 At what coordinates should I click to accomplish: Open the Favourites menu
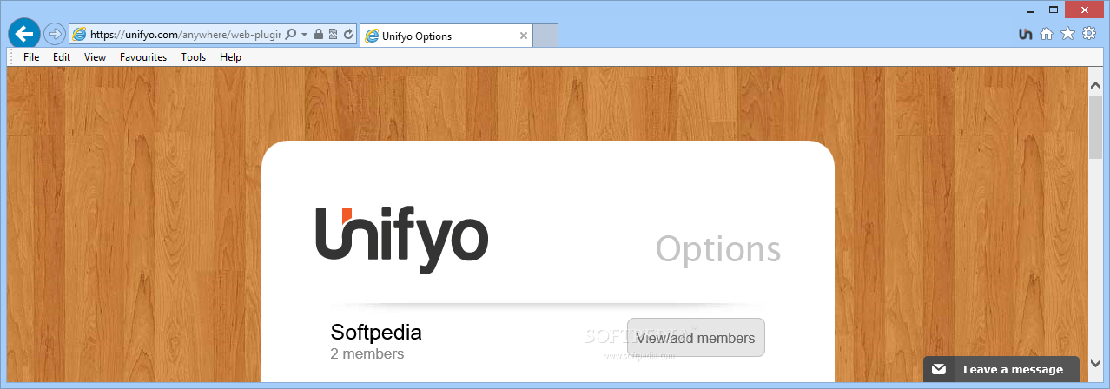143,57
